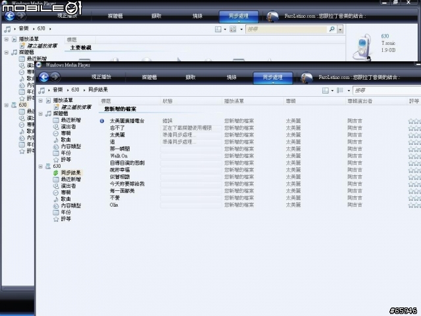Click rating stars for Olia row

pyautogui.click(x=414, y=205)
